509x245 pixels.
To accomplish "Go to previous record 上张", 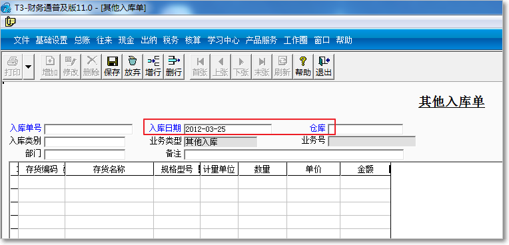I will [x=221, y=66].
